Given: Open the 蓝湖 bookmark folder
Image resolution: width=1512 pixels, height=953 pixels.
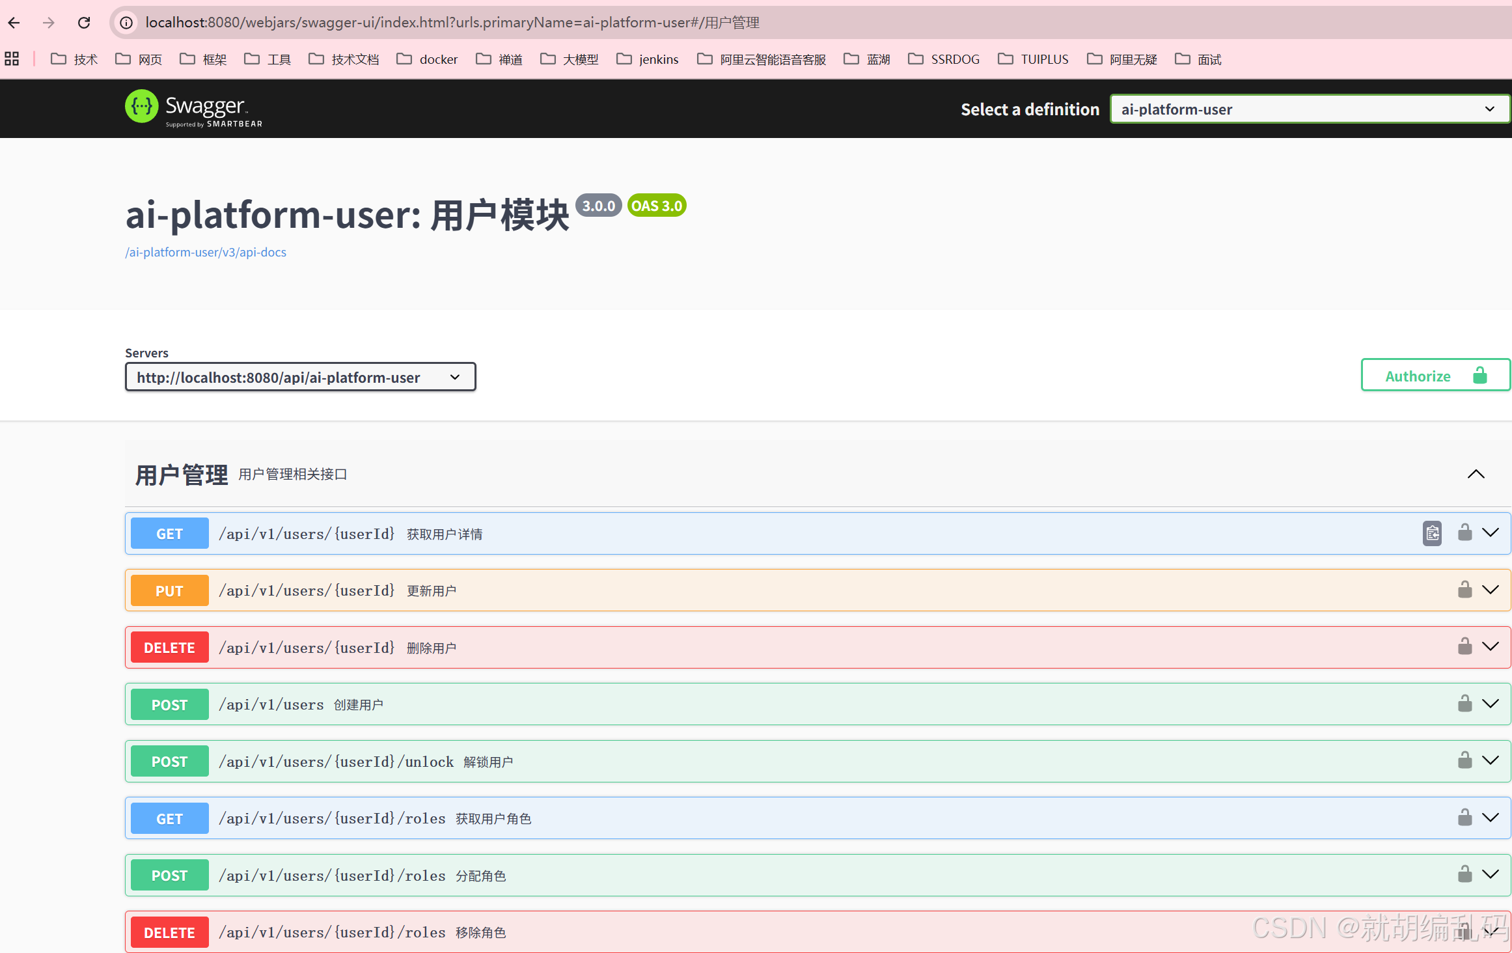Looking at the screenshot, I should pyautogui.click(x=867, y=59).
